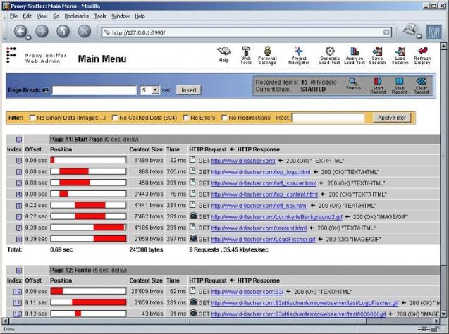The width and height of the screenshot is (449, 334).
Task: Click the Refresh Display icon
Action: pyautogui.click(x=422, y=51)
